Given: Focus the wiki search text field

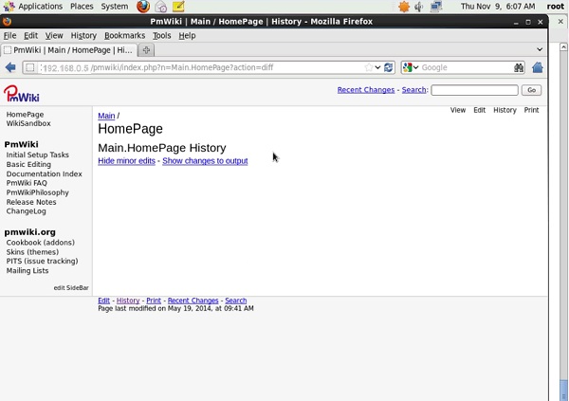Looking at the screenshot, I should (x=474, y=90).
